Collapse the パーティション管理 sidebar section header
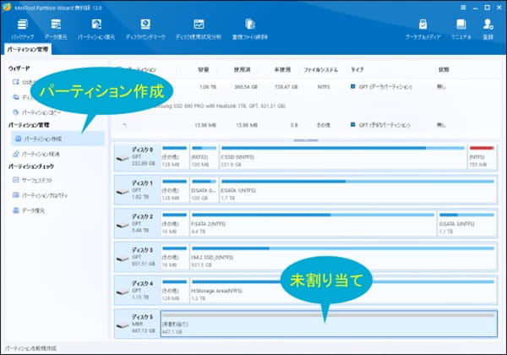Viewport: 507px width, 355px height. pyautogui.click(x=29, y=125)
